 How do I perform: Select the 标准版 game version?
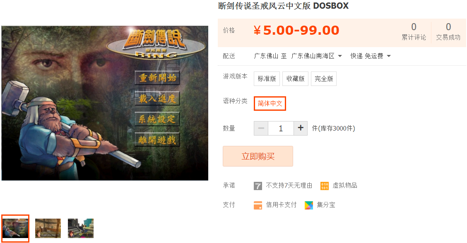267,79
